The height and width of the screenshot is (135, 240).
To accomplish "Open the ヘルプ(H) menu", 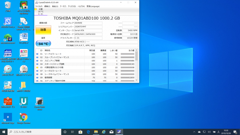I will [x=81, y=6].
